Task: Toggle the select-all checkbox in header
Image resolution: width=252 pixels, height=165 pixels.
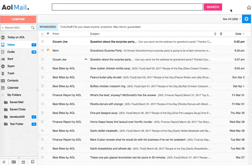Action: 42,34
